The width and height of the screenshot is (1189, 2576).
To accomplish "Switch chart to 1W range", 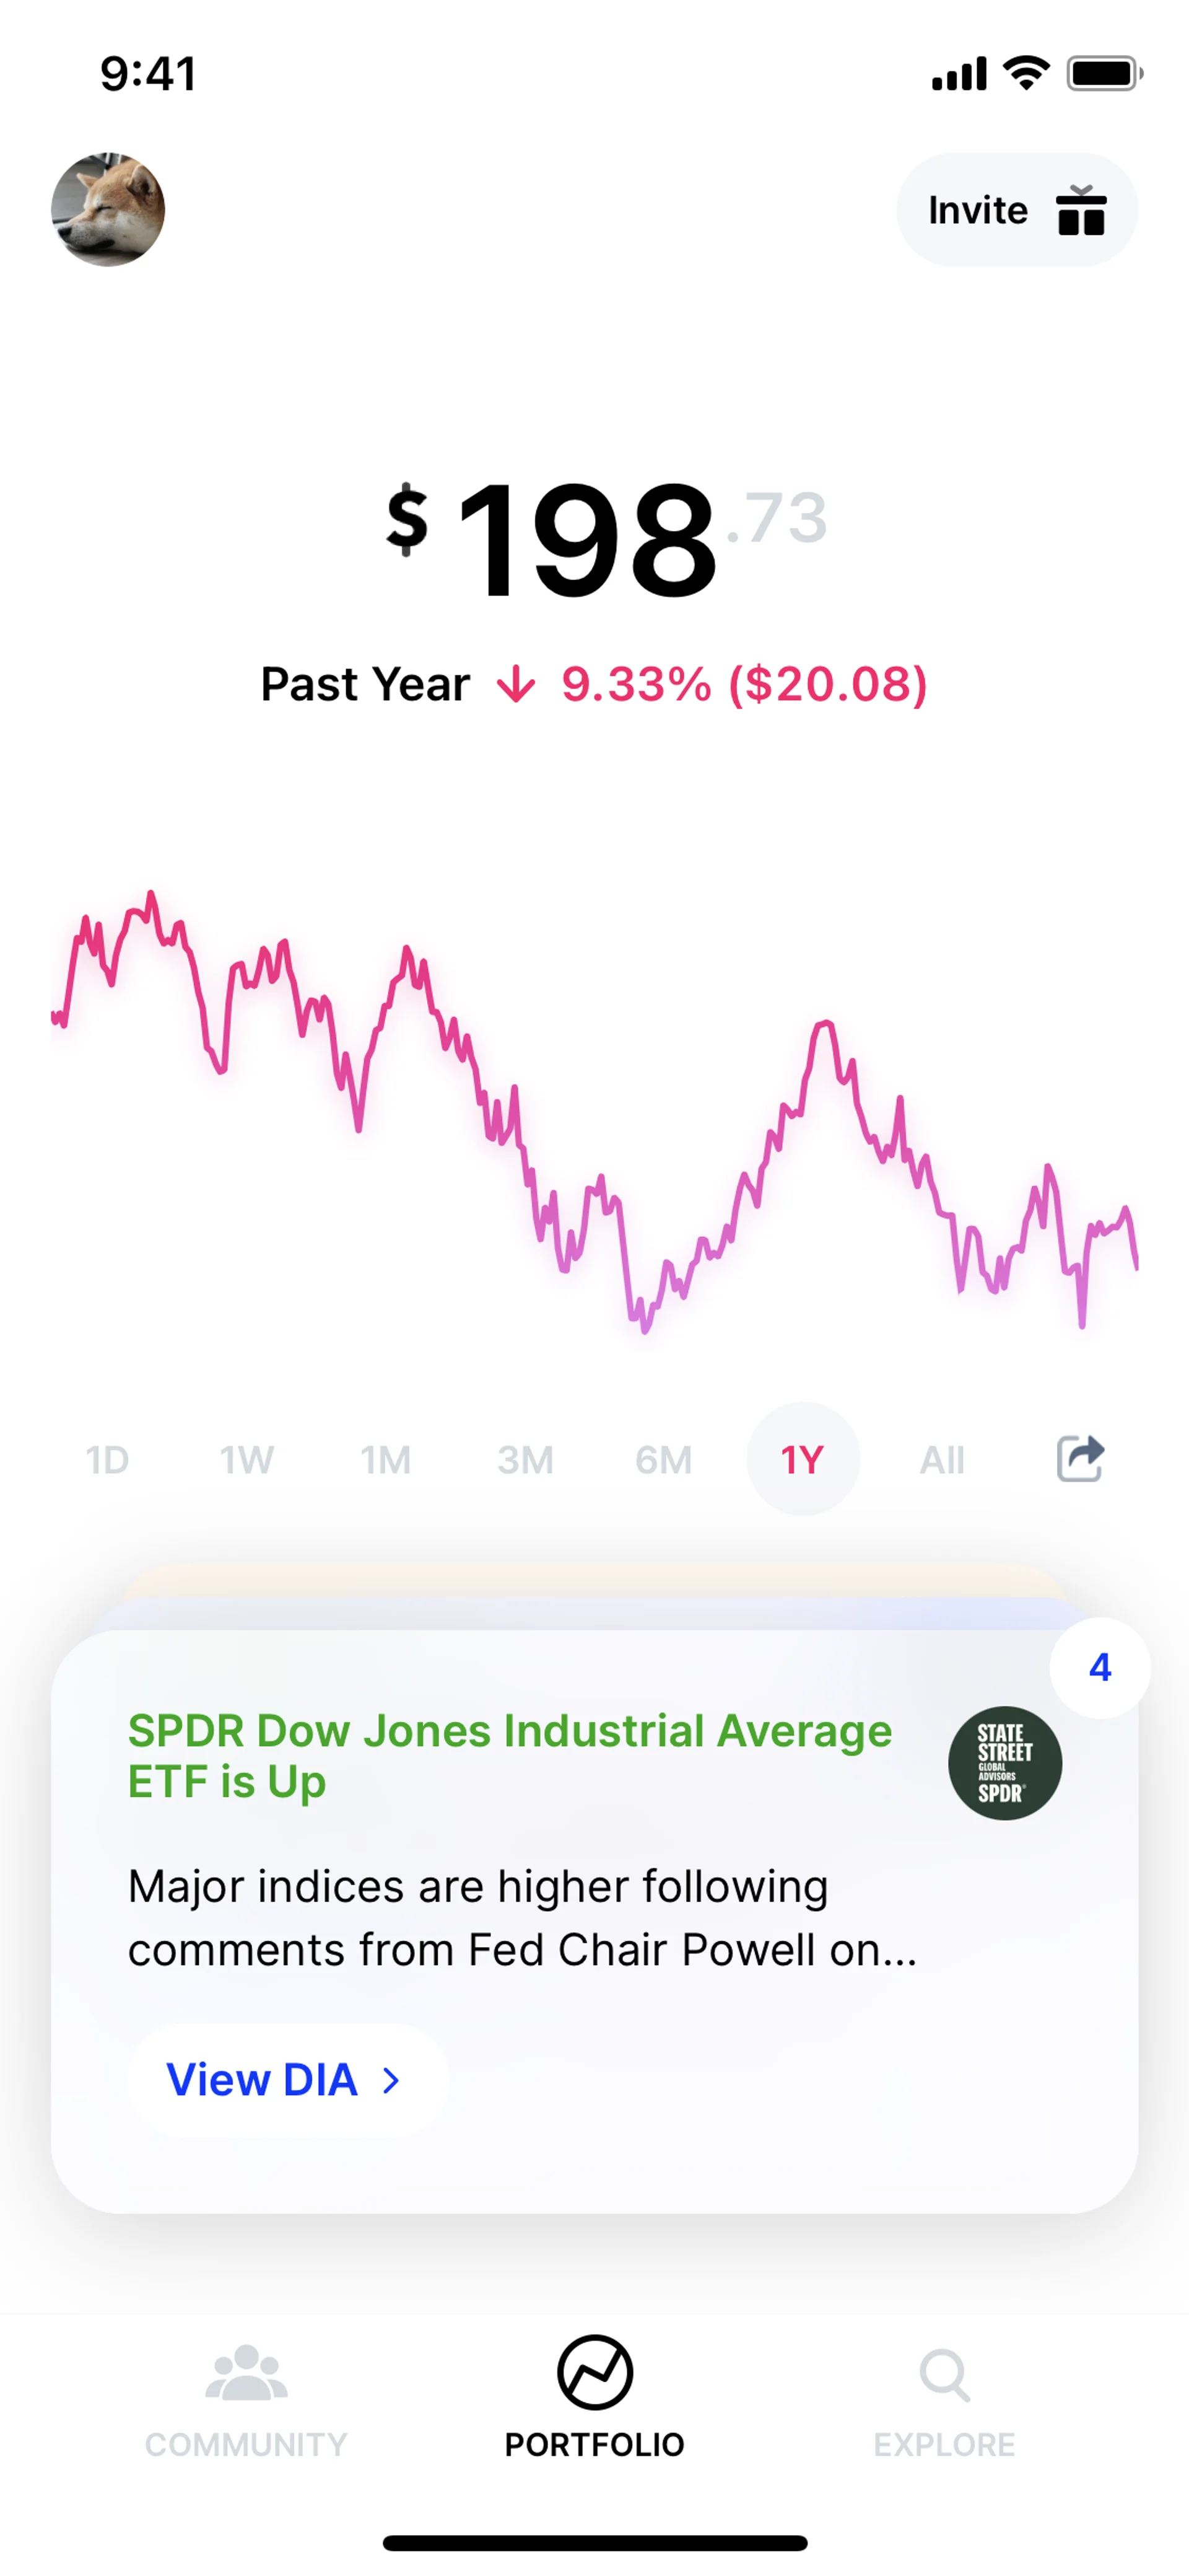I will coord(247,1460).
